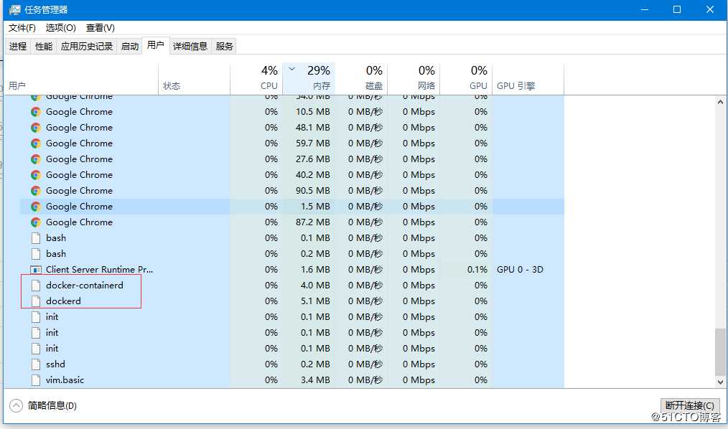Click the docker-containerd file icon
The width and height of the screenshot is (728, 429).
36,286
